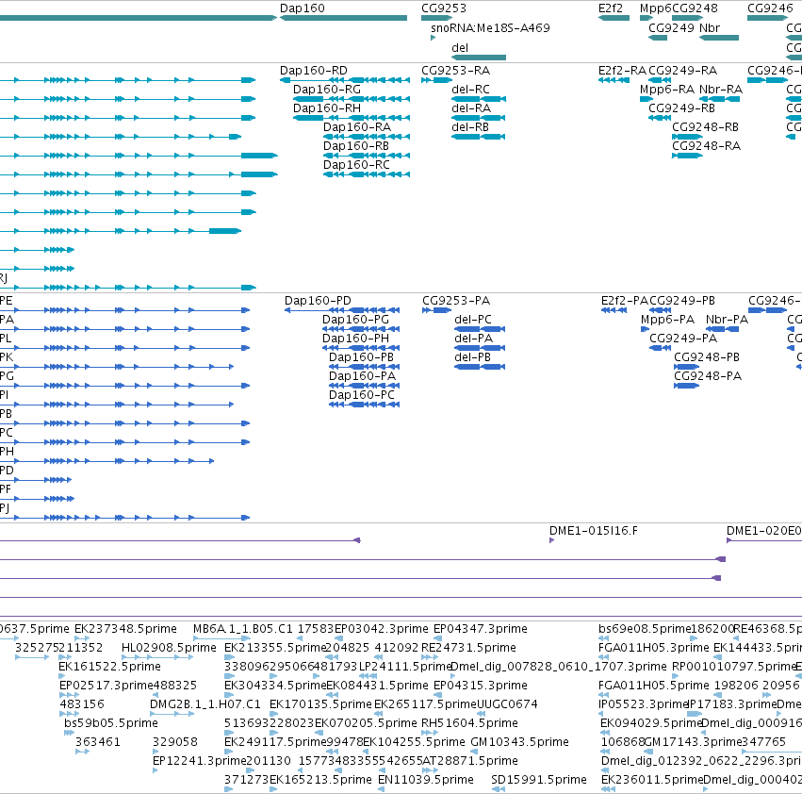Click the CG9253-PA protein label
Viewport: 802px width, 794px height.
click(x=456, y=301)
